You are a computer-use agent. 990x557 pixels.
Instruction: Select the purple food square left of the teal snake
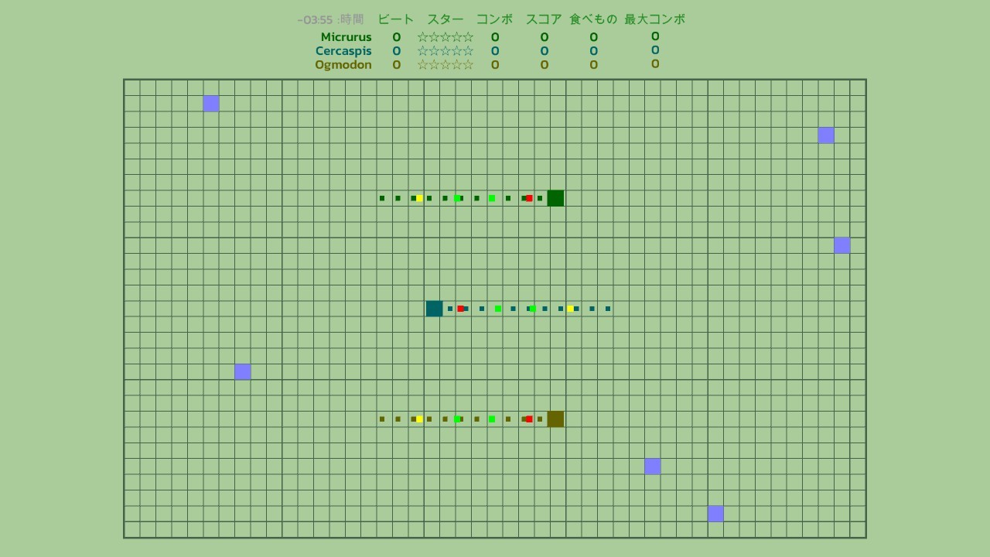click(243, 372)
